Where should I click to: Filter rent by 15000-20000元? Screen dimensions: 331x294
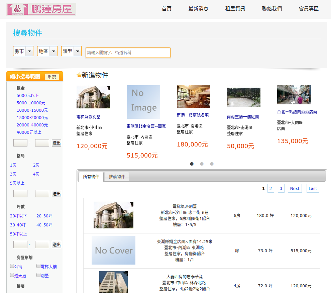32,118
